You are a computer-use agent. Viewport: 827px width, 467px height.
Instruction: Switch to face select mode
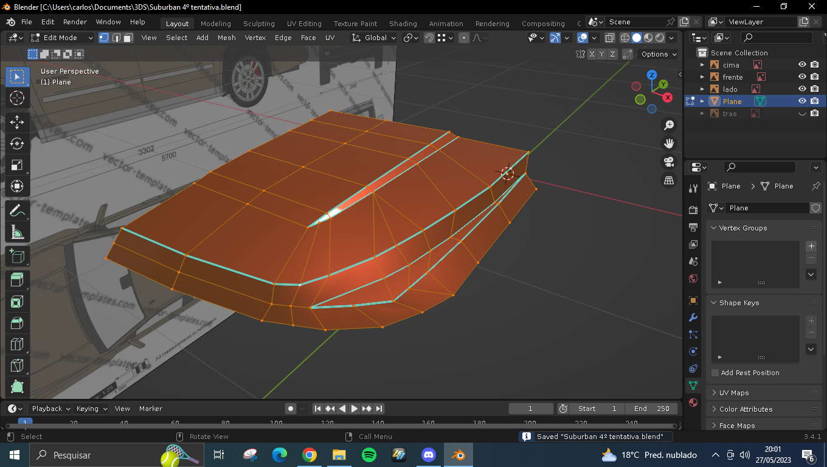(128, 38)
